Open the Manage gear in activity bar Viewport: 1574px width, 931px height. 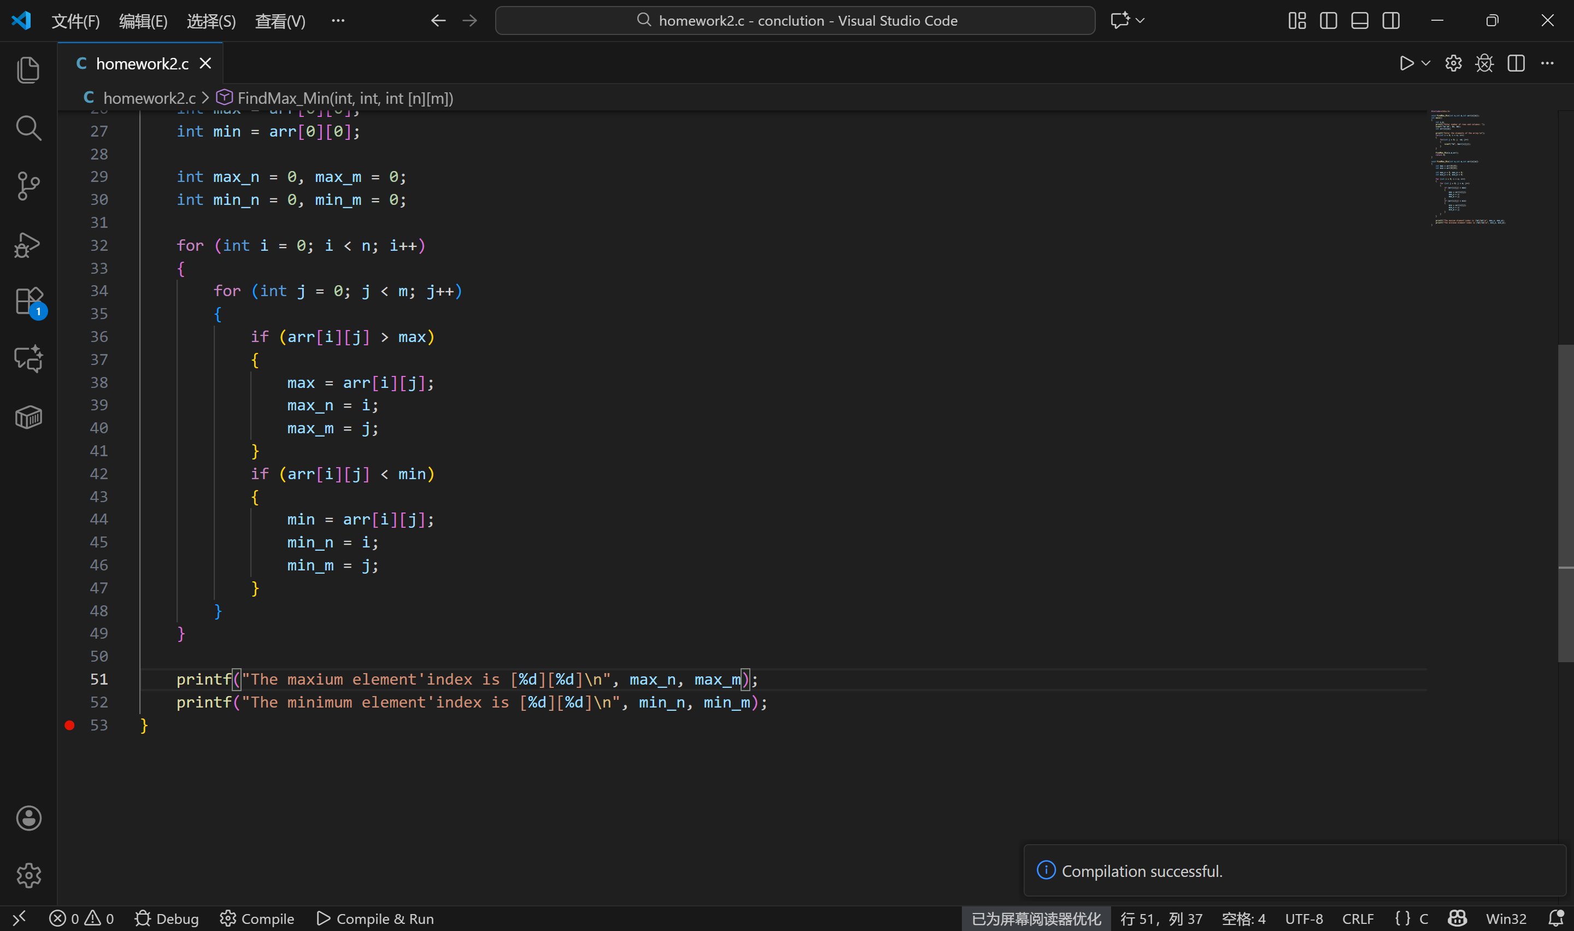pos(28,875)
